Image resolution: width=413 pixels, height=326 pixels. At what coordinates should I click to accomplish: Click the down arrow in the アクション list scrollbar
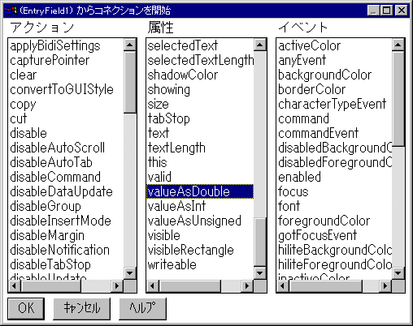click(x=130, y=272)
